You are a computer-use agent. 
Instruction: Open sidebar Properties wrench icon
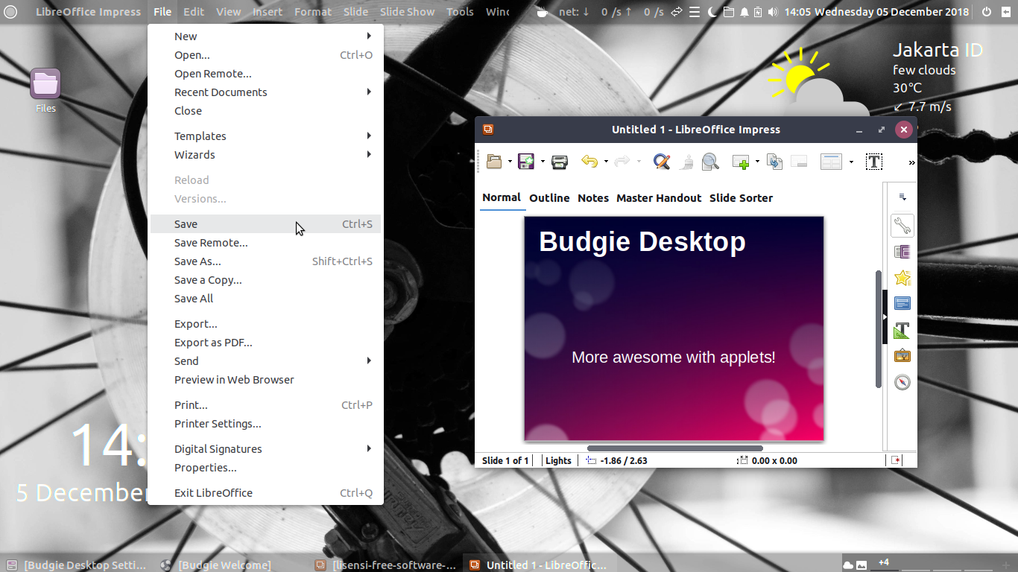[902, 226]
